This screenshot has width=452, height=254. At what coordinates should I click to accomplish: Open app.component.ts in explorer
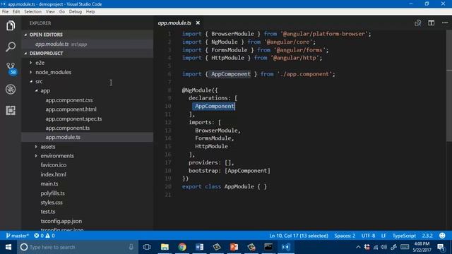click(x=68, y=128)
